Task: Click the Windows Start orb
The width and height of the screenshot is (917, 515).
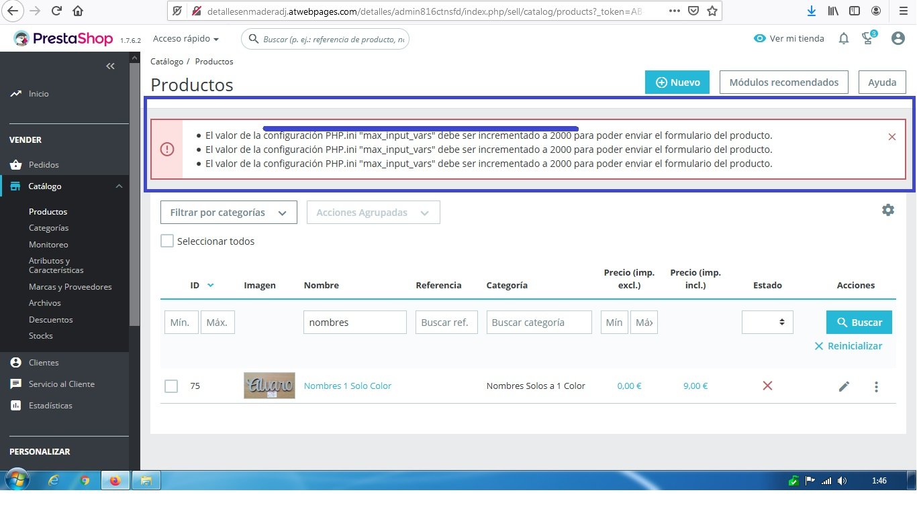Action: [x=17, y=480]
